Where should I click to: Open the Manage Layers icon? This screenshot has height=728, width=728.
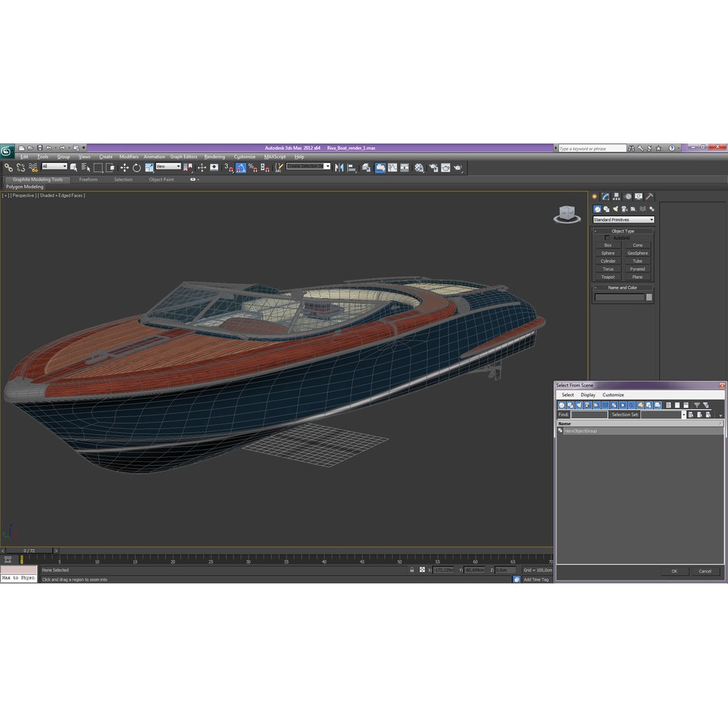tap(366, 168)
